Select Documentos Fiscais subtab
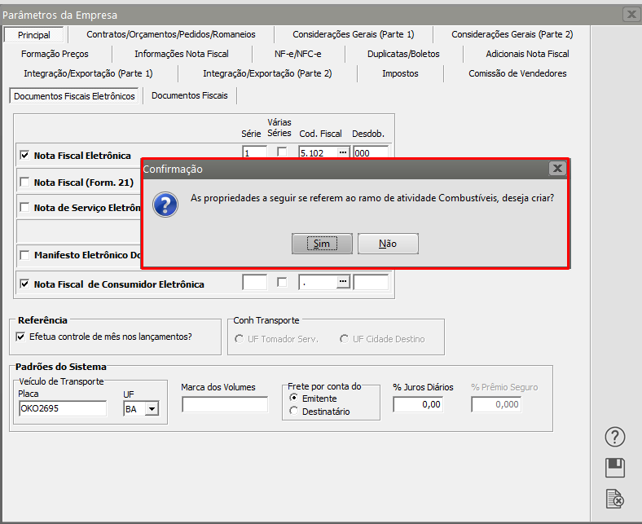The width and height of the screenshot is (642, 524). point(190,96)
